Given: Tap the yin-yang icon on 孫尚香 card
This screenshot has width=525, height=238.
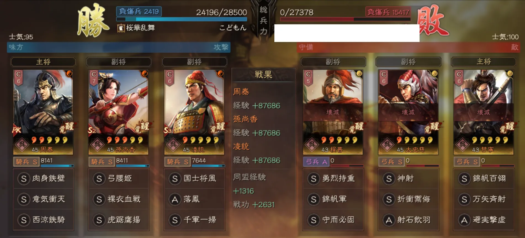Looking at the screenshot, I should tap(145, 73).
